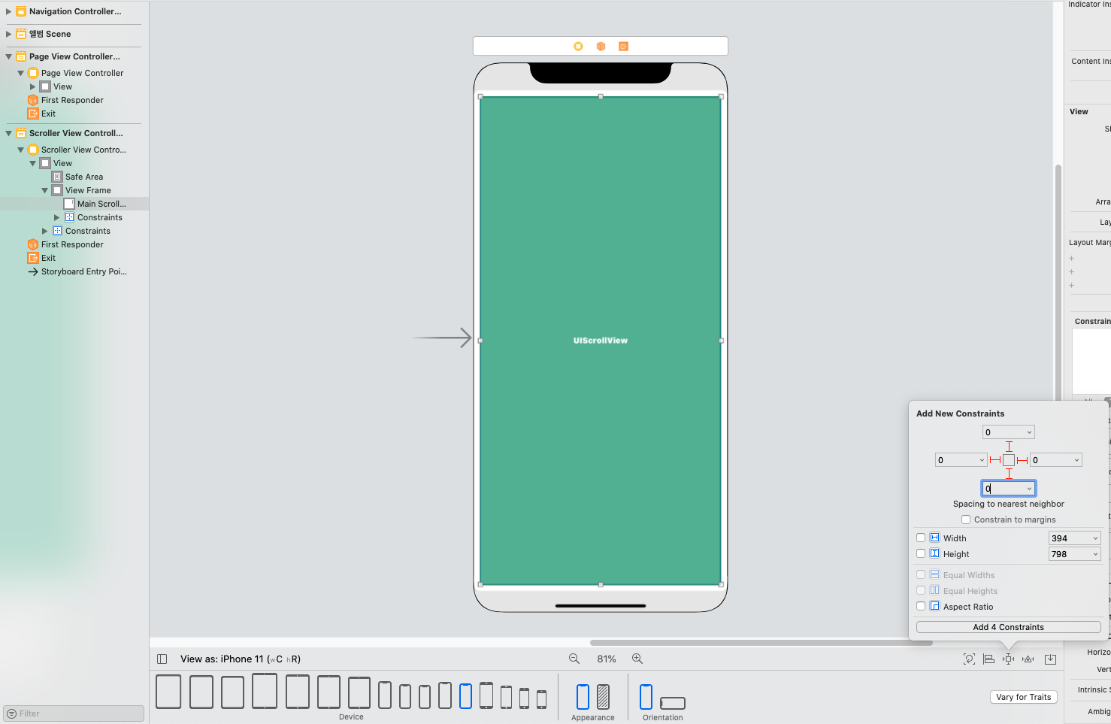This screenshot has height=724, width=1111.
Task: Click the Aspect Ratio constraint icon
Action: pos(935,606)
